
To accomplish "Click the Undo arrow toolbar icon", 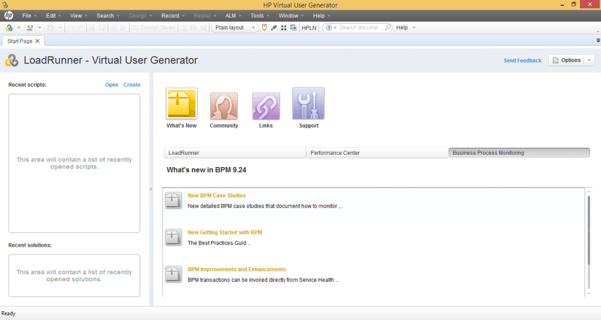I will coord(70,28).
